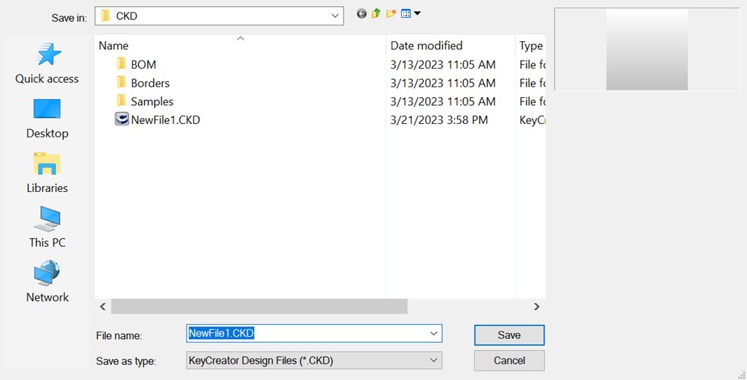Browse the Network location
Screen dimensions: 747x380
[x=47, y=282]
